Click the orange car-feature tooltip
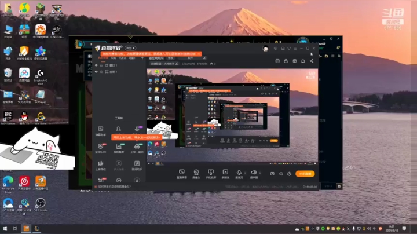417x234 pixels. 137,137
